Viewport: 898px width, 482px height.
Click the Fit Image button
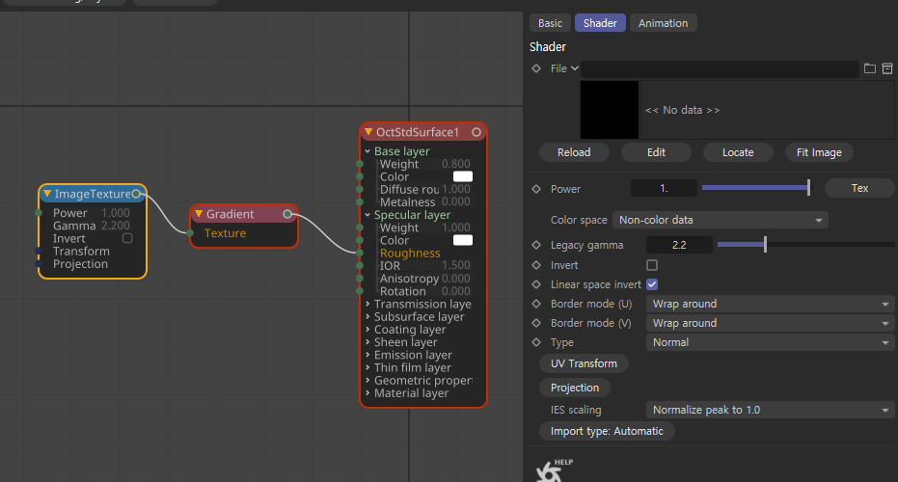819,152
